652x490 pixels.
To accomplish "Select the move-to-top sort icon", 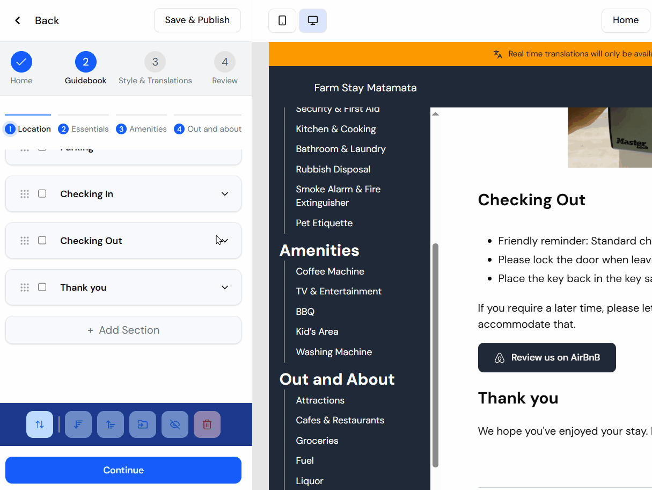I will tap(110, 424).
